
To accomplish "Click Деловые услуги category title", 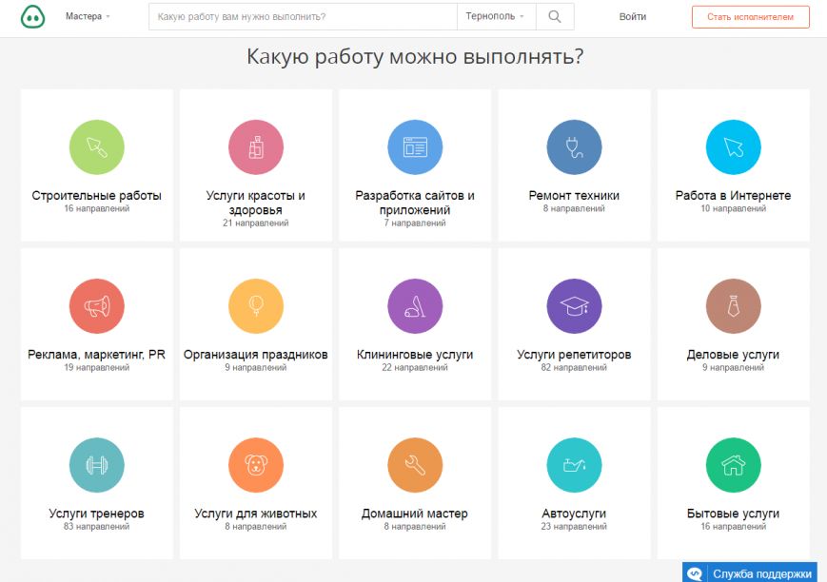I will click(x=733, y=355).
